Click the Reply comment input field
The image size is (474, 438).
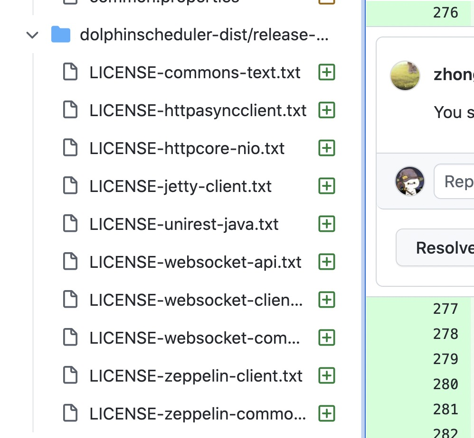[x=454, y=181]
